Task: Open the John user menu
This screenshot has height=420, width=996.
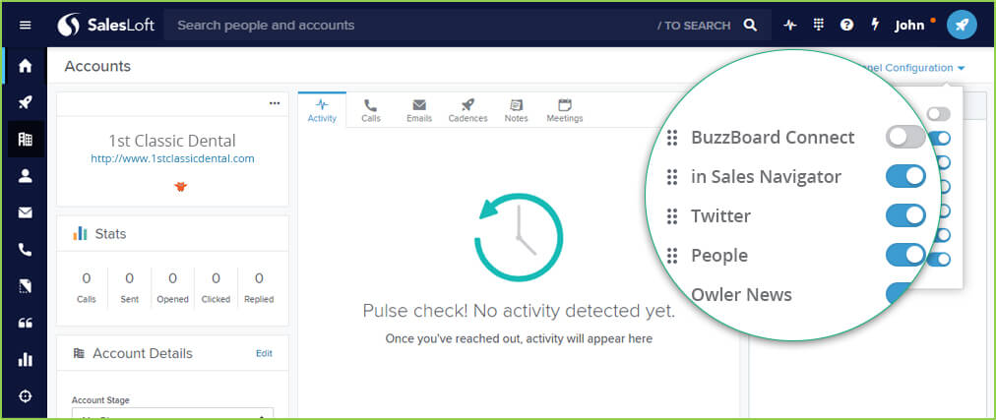Action: 909,26
